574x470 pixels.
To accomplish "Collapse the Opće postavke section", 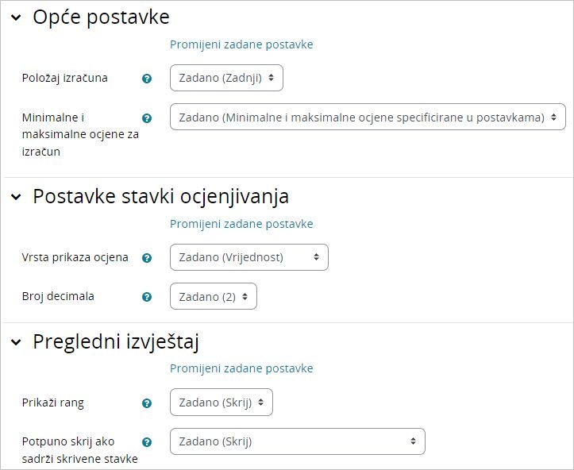I will tap(16, 18).
